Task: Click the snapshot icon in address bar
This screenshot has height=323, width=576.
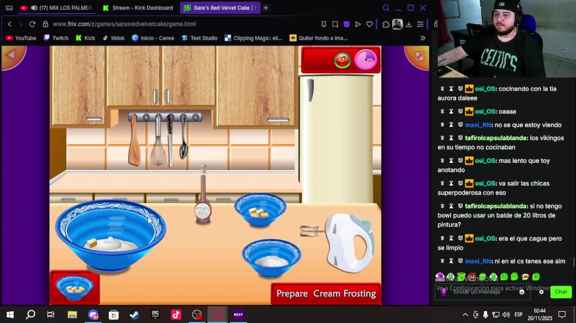Action: [335, 24]
